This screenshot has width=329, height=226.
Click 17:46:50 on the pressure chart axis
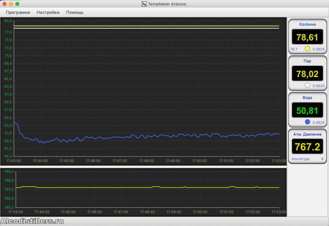click(95, 212)
